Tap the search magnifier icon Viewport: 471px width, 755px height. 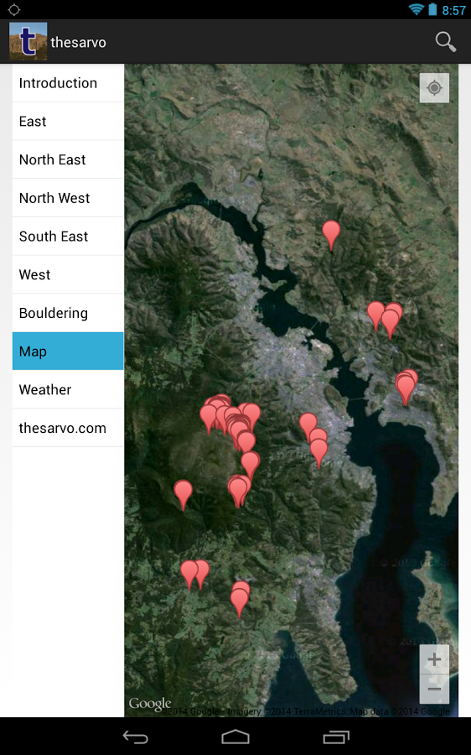click(x=446, y=42)
